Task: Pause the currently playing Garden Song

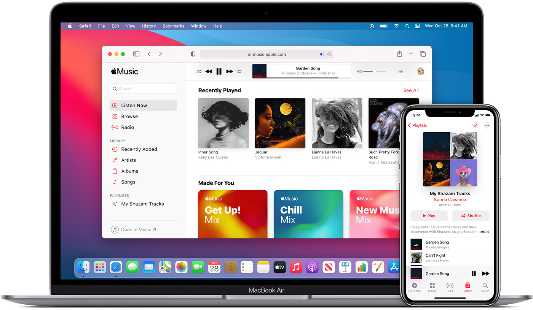Action: tap(219, 71)
